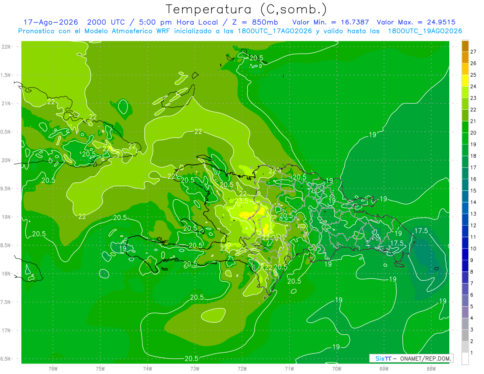The height and width of the screenshot is (374, 484).
Task: Click the '75W' longitude axis label
Action: pyautogui.click(x=100, y=368)
